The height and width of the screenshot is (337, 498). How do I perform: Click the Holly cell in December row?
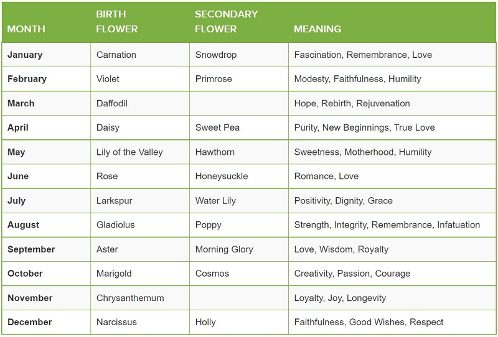click(x=205, y=322)
